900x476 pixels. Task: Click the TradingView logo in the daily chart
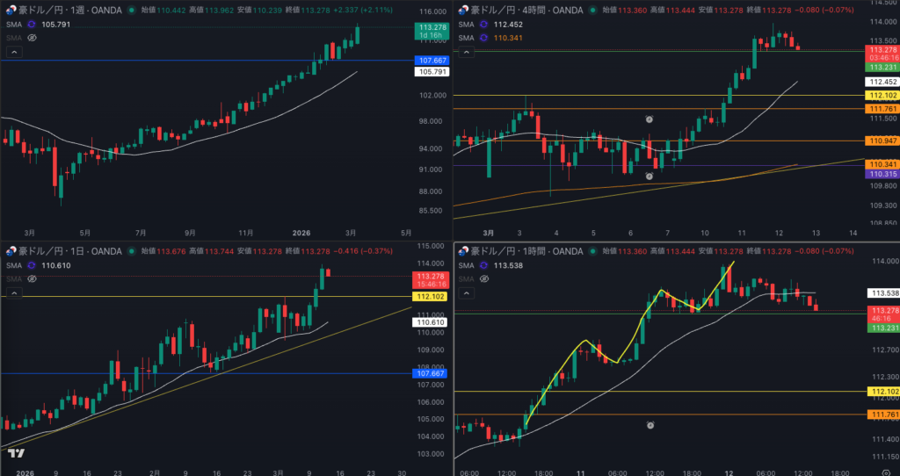point(16,453)
